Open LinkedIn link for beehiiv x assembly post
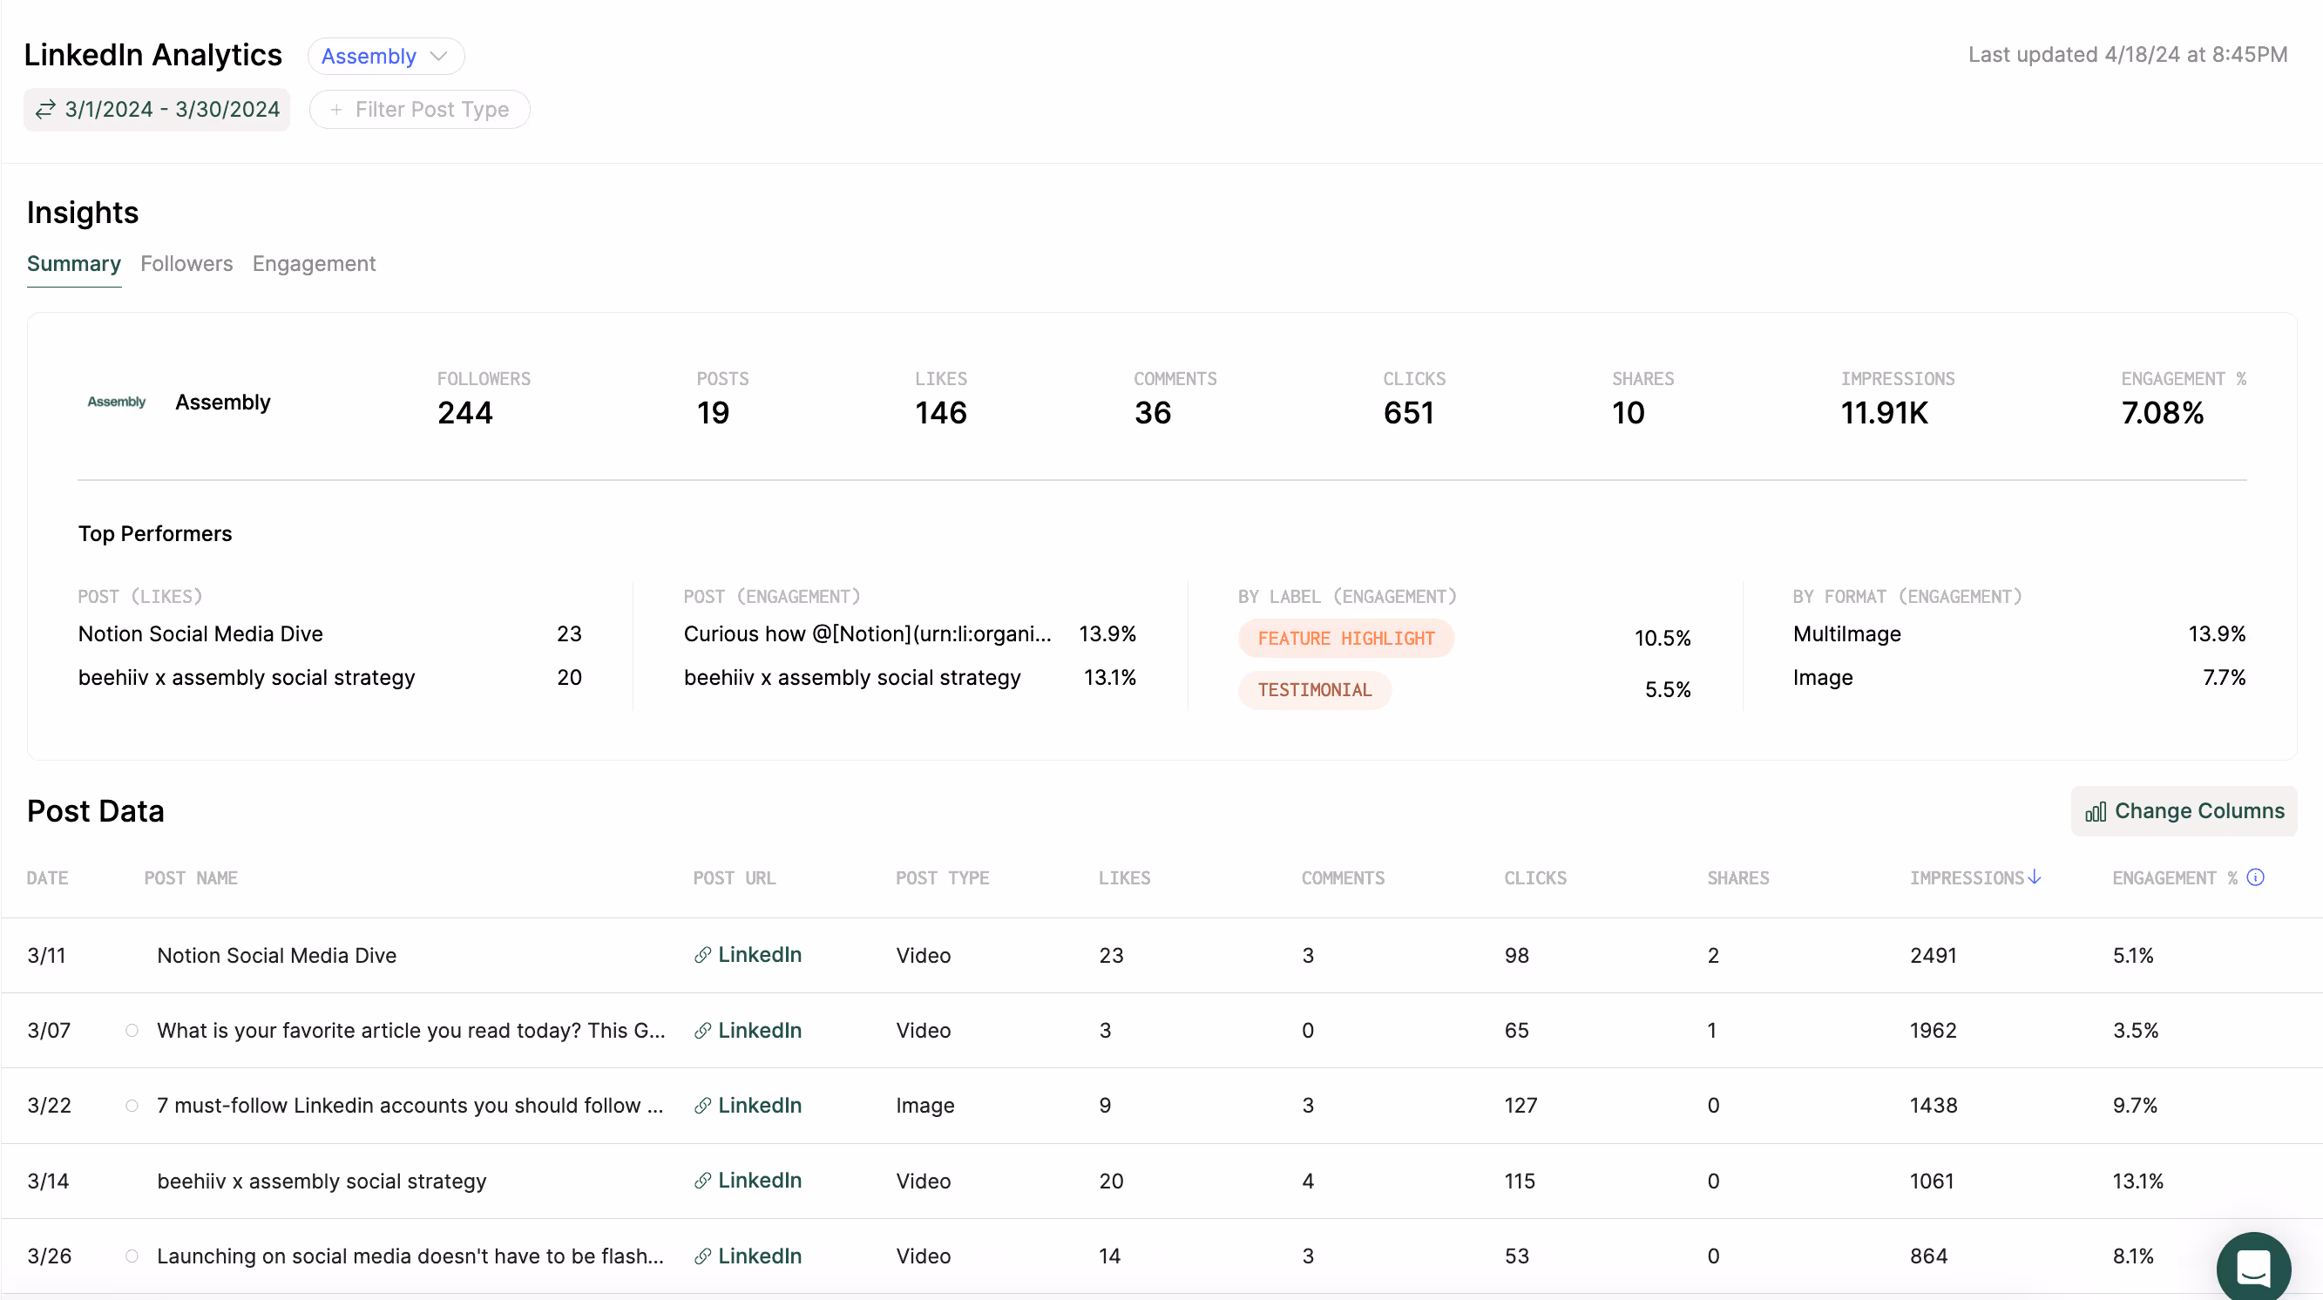Viewport: 2323px width, 1300px height. 758,1181
